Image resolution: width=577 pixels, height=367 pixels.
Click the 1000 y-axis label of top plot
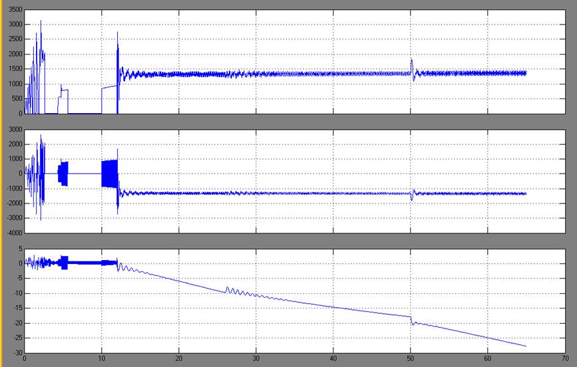pyautogui.click(x=14, y=84)
